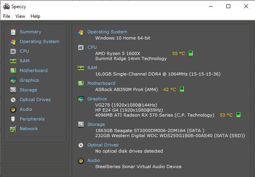Click the graphics card temperature indicator
The width and height of the screenshot is (255, 177).
tap(238, 115)
